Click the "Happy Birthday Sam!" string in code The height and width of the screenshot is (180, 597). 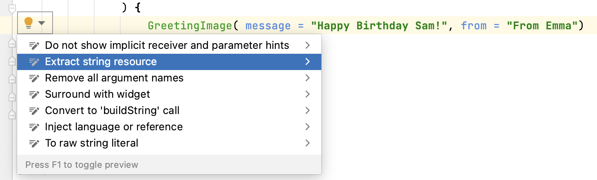[x=379, y=26]
